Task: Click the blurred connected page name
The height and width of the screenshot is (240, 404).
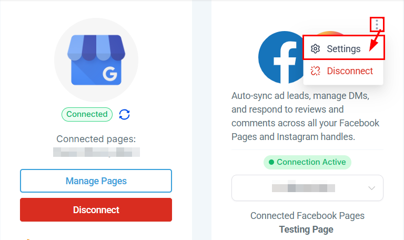Action: tap(96, 152)
